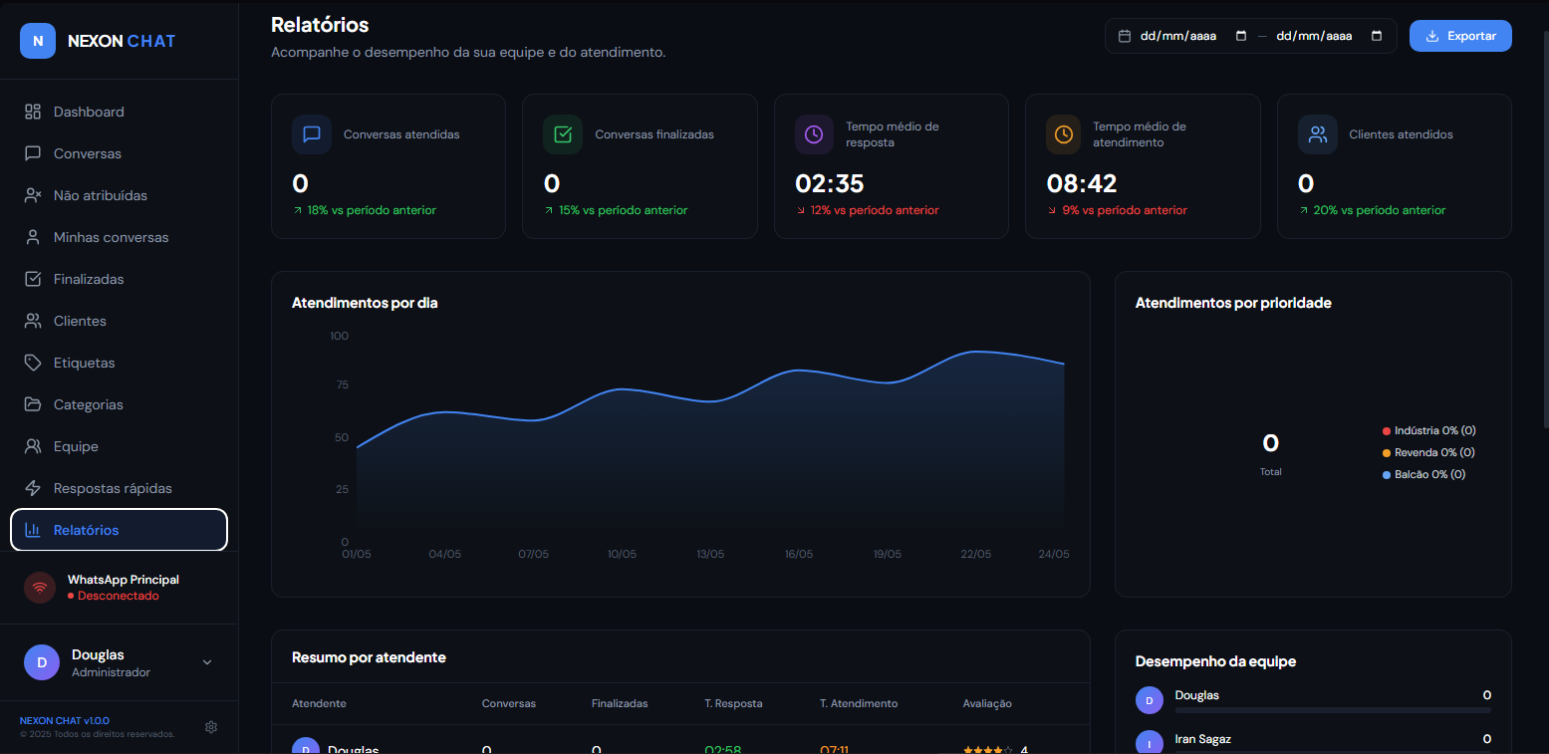Click the Categorias folder icon
Screen dimensions: 1549x754
click(x=33, y=404)
